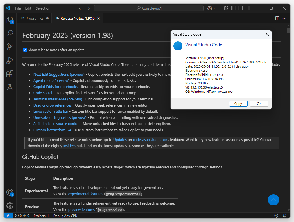Toggle the primary sidebar layout icon
This screenshot has height=222, width=294.
tap(233, 8)
